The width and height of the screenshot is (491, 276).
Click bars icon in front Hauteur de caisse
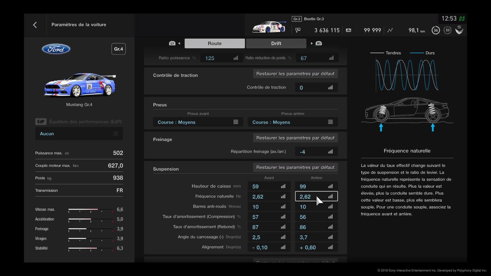click(283, 186)
